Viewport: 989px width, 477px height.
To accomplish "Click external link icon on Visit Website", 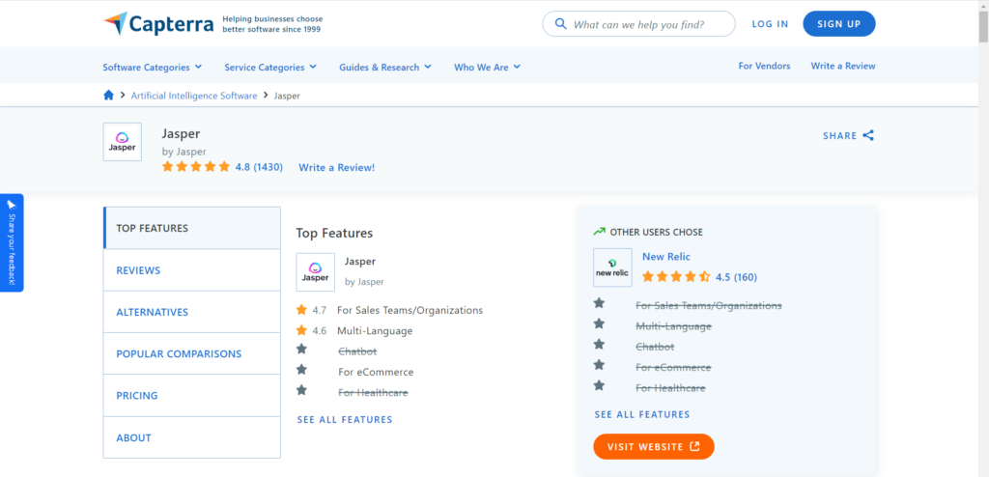I will [x=694, y=446].
